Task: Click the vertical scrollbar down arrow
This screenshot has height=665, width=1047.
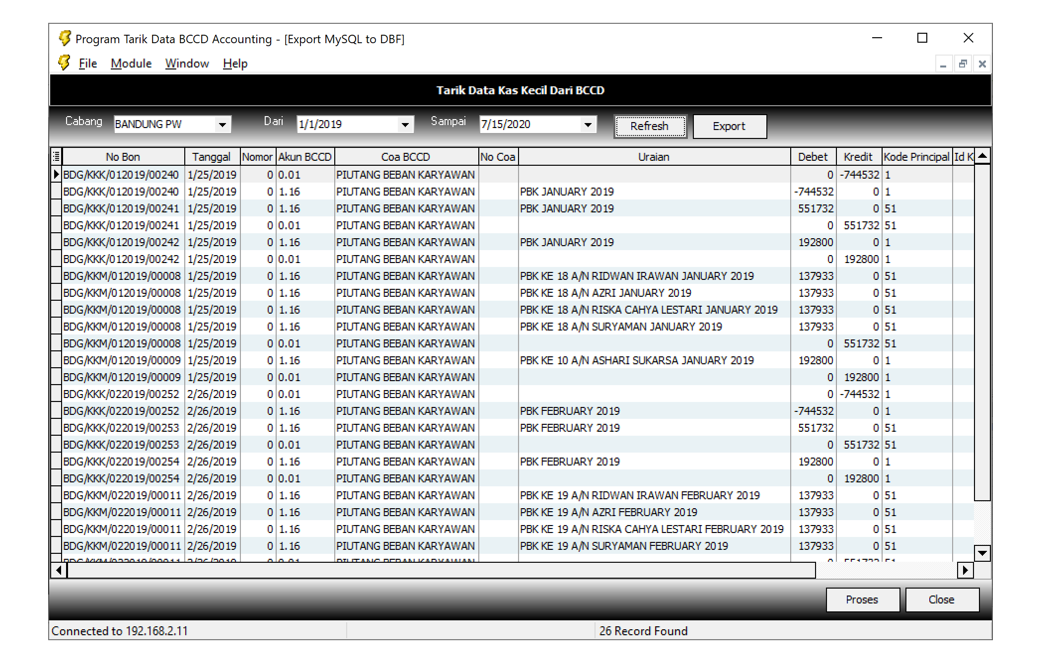Action: (982, 553)
